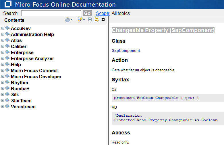Click the print topics printer icon
Viewport: 224px width, 145px height.
pyautogui.click(x=67, y=19)
